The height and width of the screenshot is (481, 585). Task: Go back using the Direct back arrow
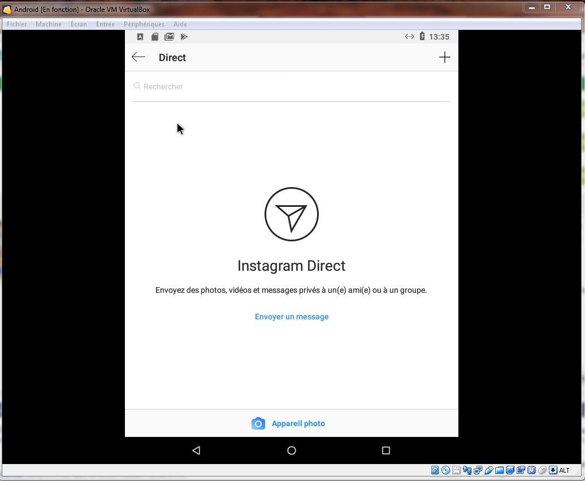(138, 57)
